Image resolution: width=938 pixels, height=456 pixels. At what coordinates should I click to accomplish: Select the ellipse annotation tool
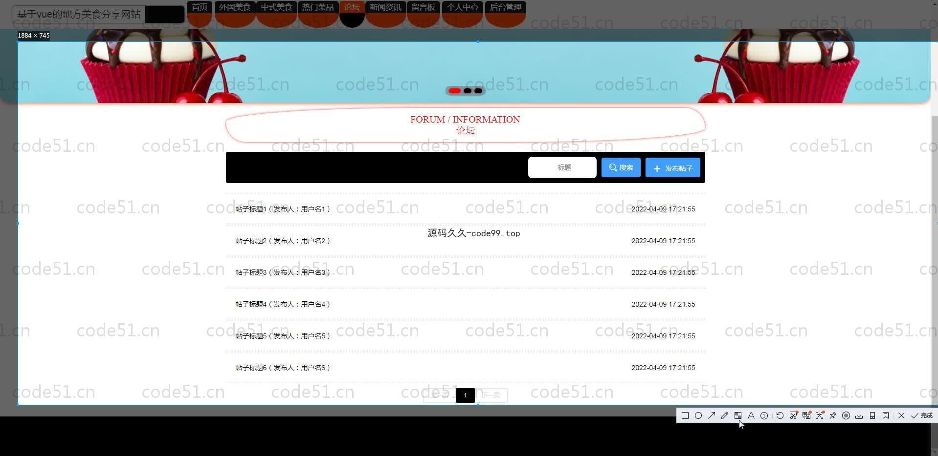point(698,415)
